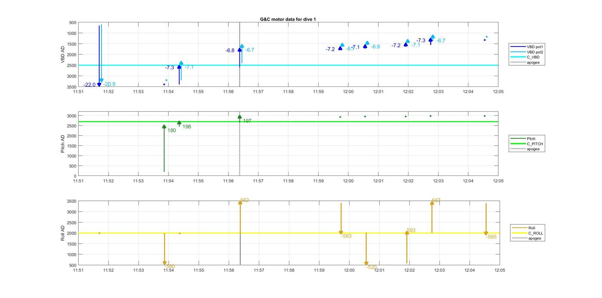Select the roll arrowhead beside '-580'

tap(164, 263)
